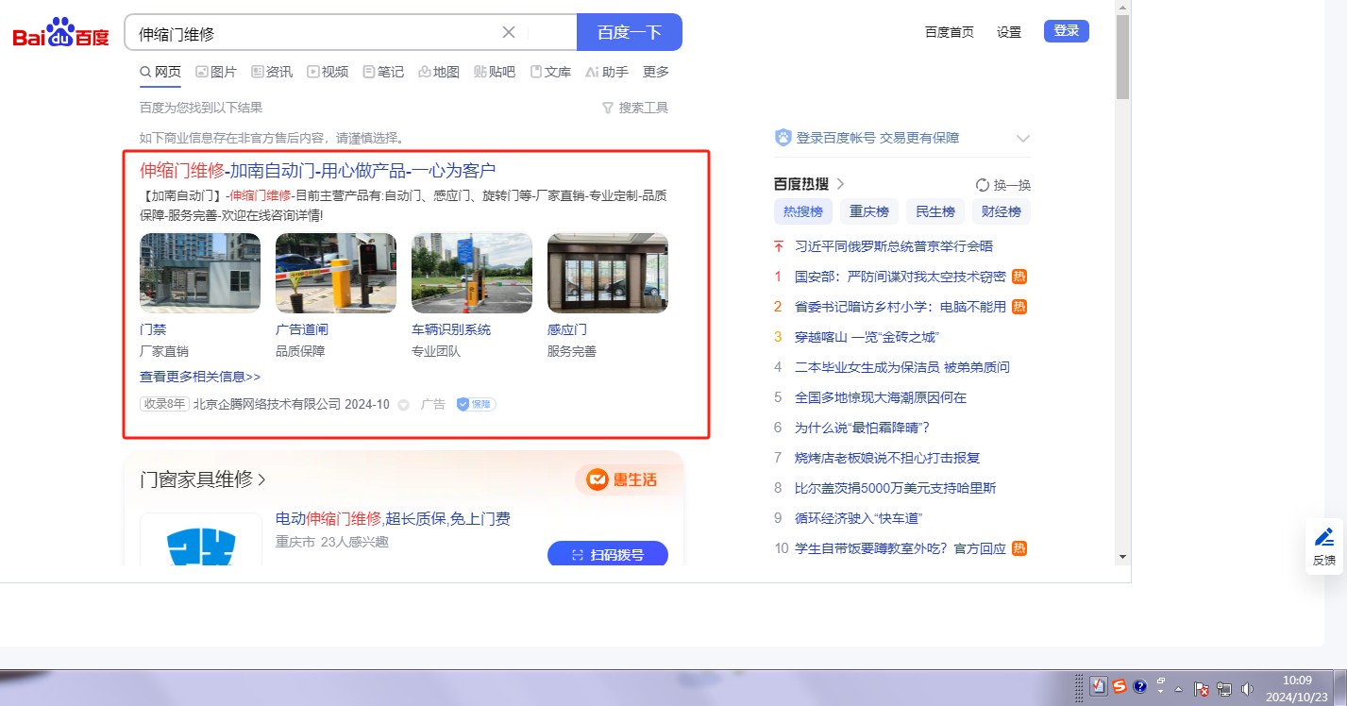Open the Sogou input method tray icon
The height and width of the screenshot is (706, 1347).
pyautogui.click(x=1120, y=686)
